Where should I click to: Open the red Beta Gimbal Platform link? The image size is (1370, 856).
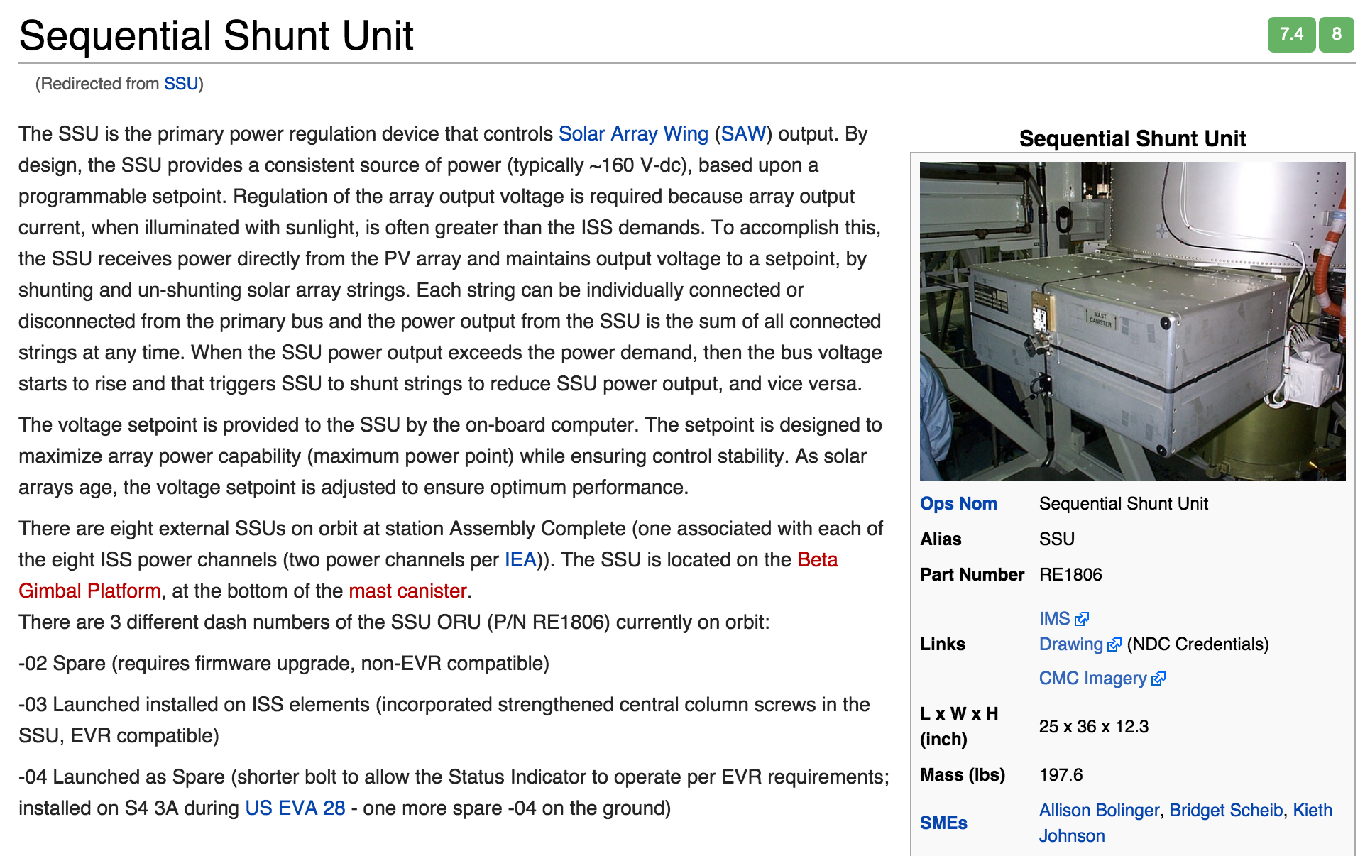pos(818,559)
